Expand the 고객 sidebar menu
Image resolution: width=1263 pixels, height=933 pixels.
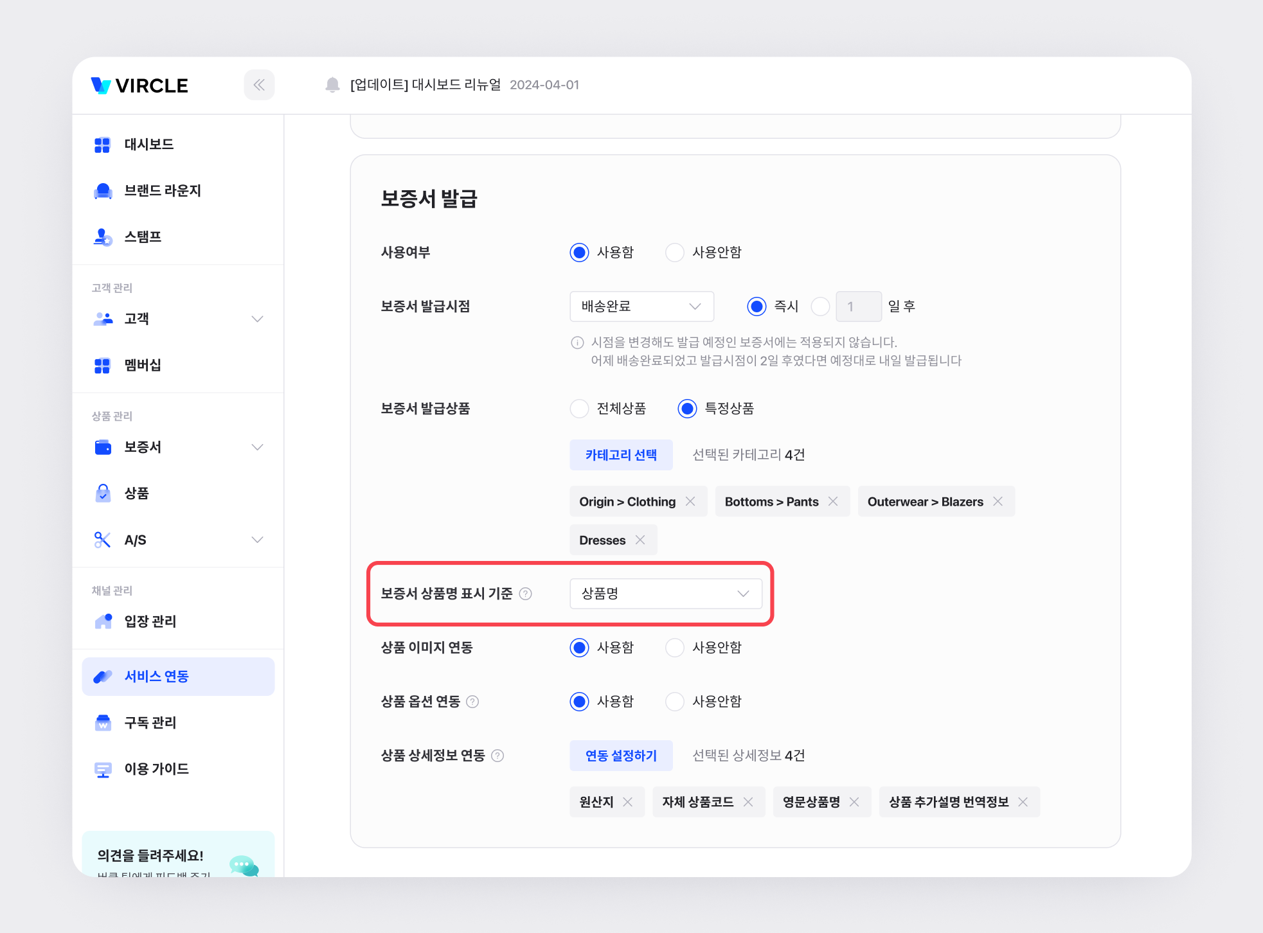(x=257, y=319)
